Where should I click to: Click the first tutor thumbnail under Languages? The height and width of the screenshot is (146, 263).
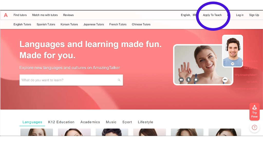coord(36,132)
